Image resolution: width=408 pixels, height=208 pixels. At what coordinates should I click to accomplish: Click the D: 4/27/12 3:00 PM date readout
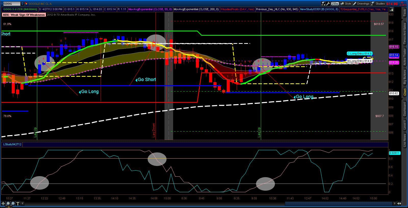click(50, 9)
